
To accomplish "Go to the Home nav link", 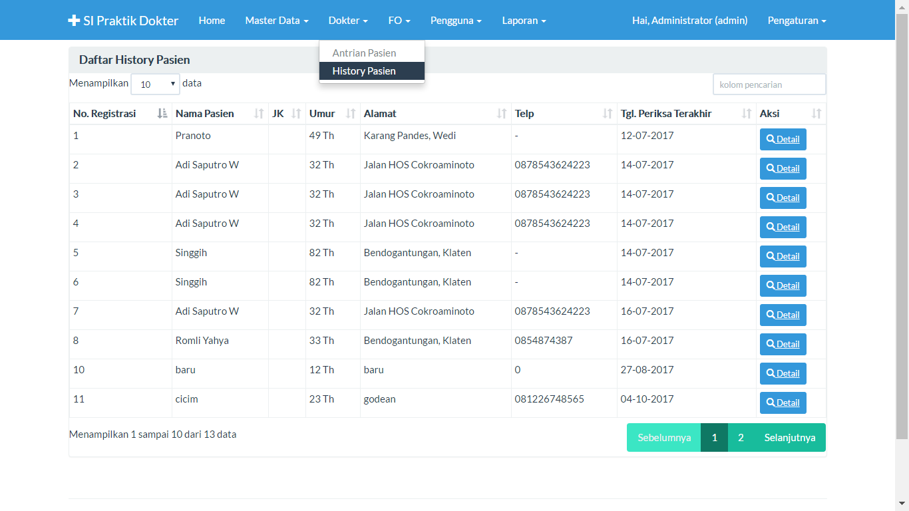I will [x=212, y=21].
